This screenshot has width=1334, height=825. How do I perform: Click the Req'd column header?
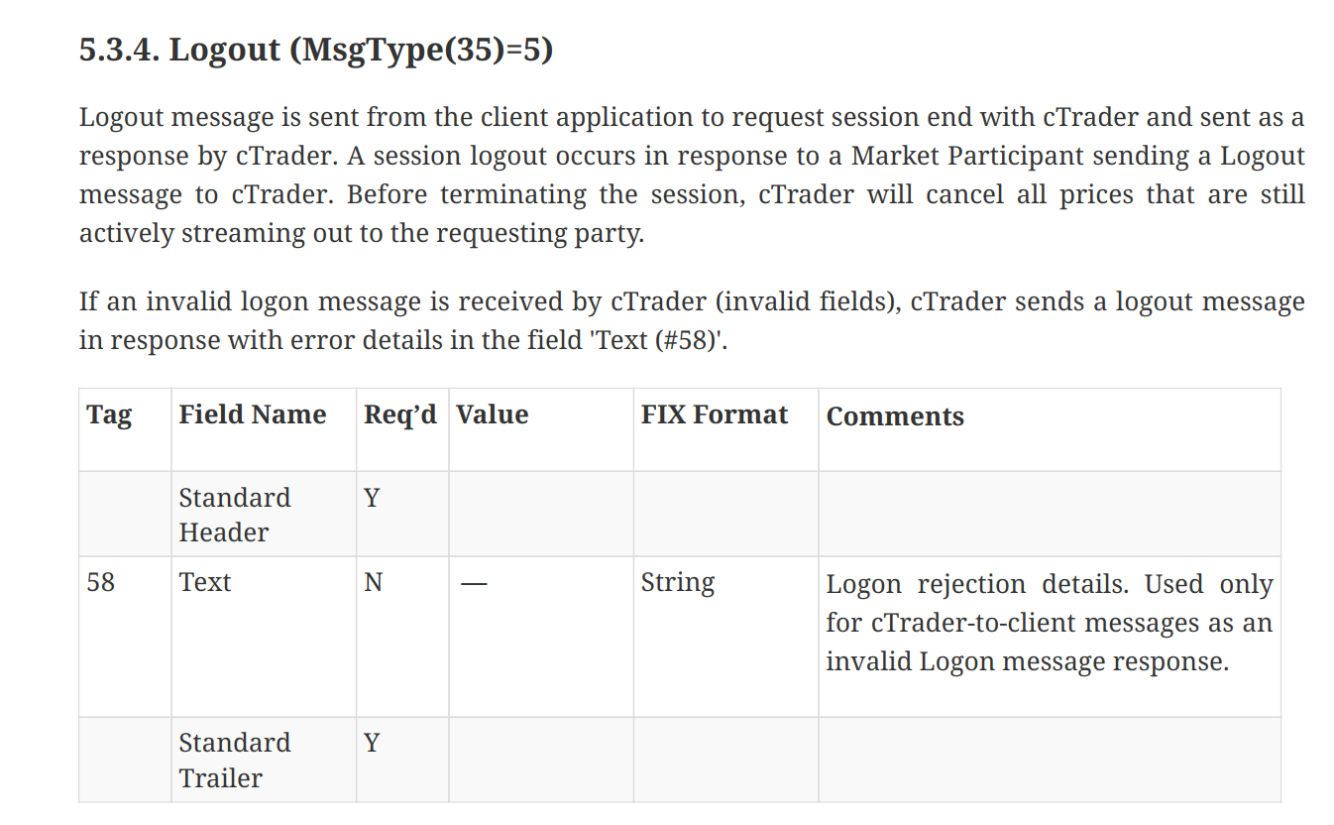pyautogui.click(x=400, y=414)
